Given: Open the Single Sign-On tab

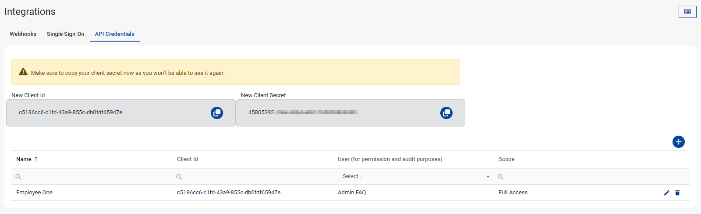Looking at the screenshot, I should (x=65, y=34).
